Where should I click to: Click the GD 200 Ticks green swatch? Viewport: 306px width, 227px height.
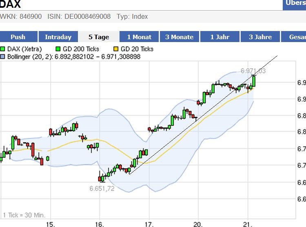pyautogui.click(x=58, y=49)
